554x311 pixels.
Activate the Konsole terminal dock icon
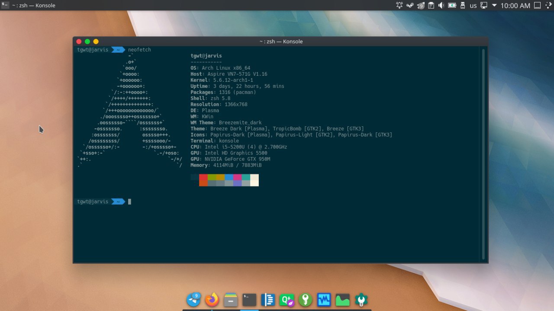click(x=250, y=300)
